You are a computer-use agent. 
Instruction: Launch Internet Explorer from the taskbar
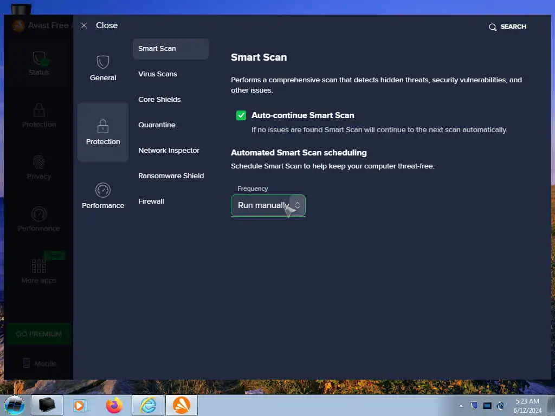[x=148, y=405]
